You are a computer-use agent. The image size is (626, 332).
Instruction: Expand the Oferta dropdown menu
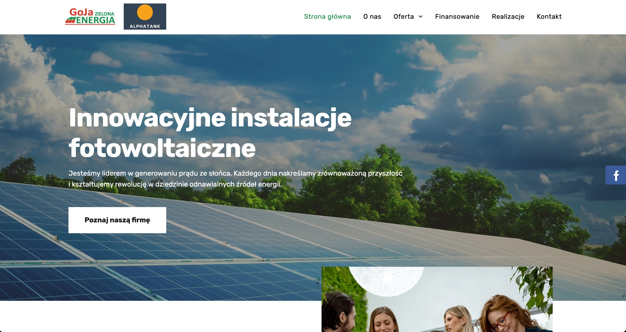click(407, 16)
